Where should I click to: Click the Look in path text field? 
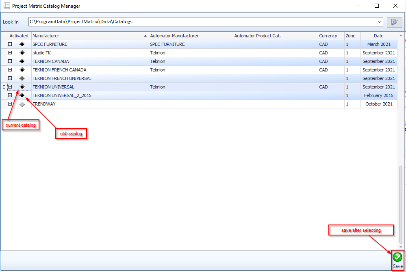click(203, 22)
